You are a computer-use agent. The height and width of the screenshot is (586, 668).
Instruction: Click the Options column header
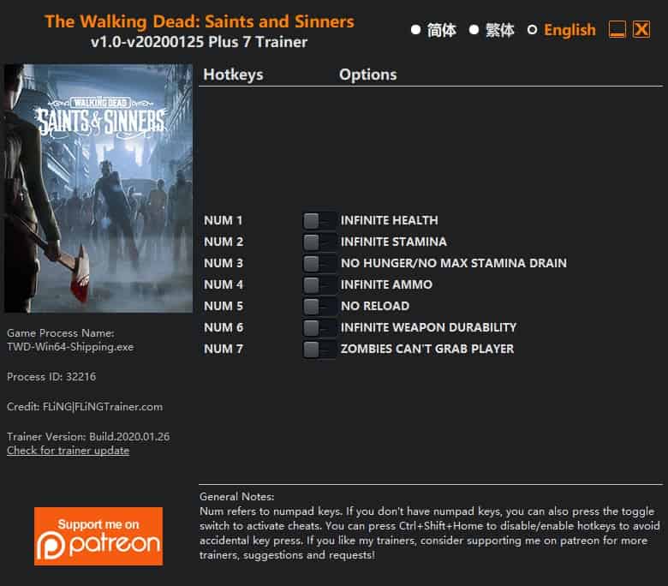368,75
